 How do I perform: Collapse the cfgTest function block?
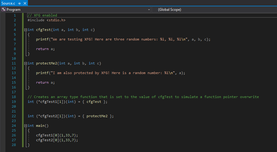point(26,30)
